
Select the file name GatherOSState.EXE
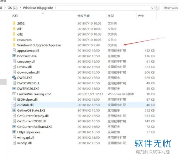[x=31, y=110]
